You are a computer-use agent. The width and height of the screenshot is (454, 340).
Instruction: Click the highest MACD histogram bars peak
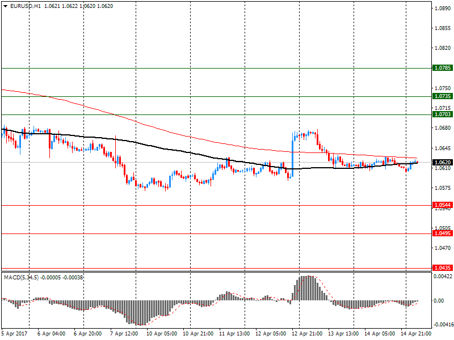(x=308, y=288)
